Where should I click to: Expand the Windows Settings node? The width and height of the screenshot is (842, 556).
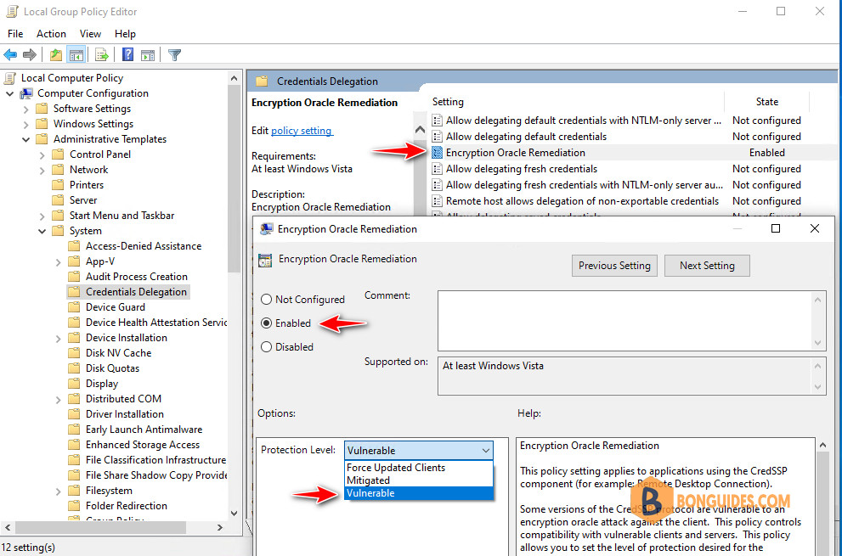pyautogui.click(x=25, y=124)
